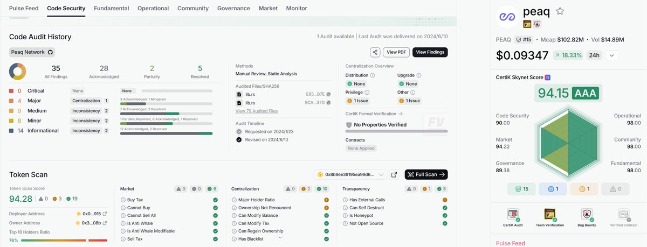Click the small shield badge under peaq name
The width and height of the screenshot is (647, 247).
tap(537, 24)
